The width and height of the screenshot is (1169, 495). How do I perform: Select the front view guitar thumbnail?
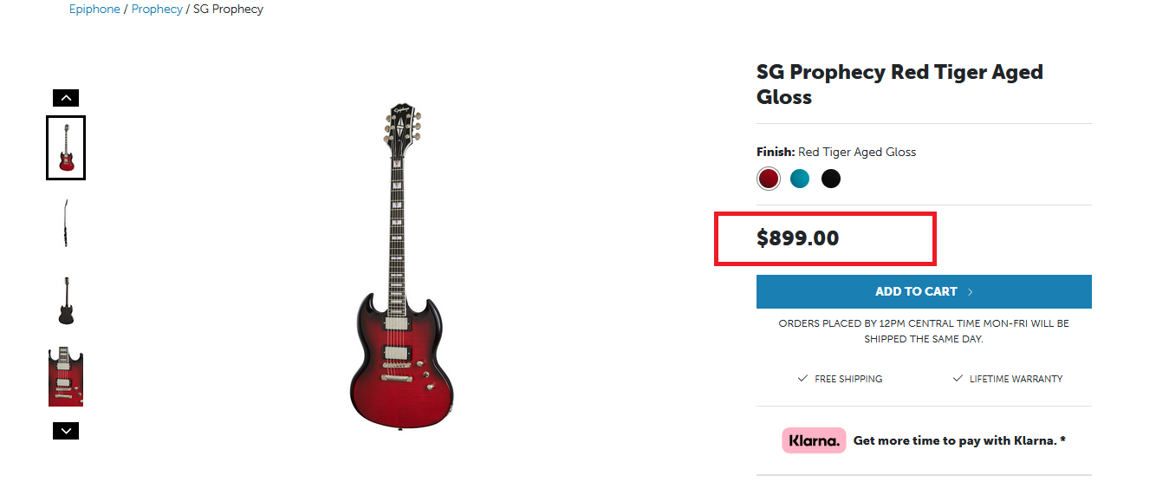coord(66,147)
